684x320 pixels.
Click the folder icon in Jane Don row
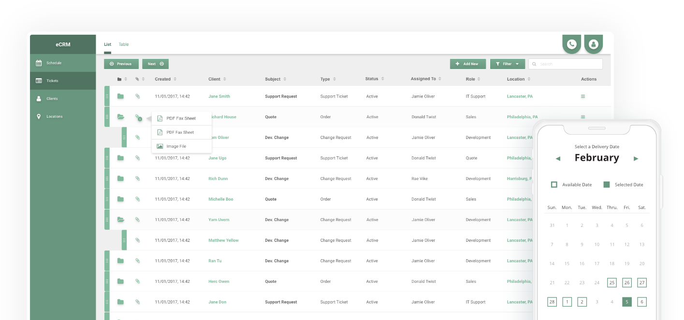(120, 302)
